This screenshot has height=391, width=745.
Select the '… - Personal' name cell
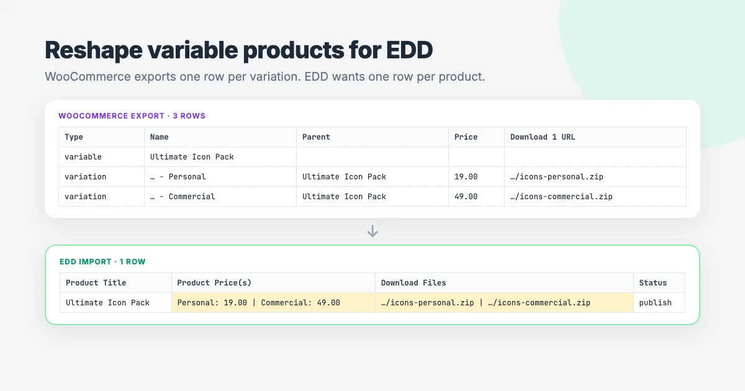pyautogui.click(x=220, y=177)
